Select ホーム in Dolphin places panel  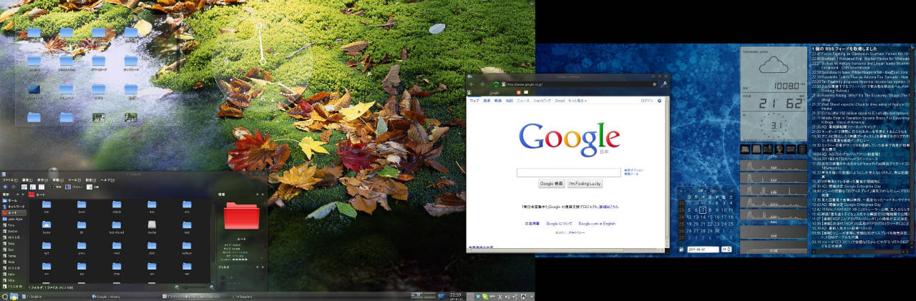pos(13,200)
